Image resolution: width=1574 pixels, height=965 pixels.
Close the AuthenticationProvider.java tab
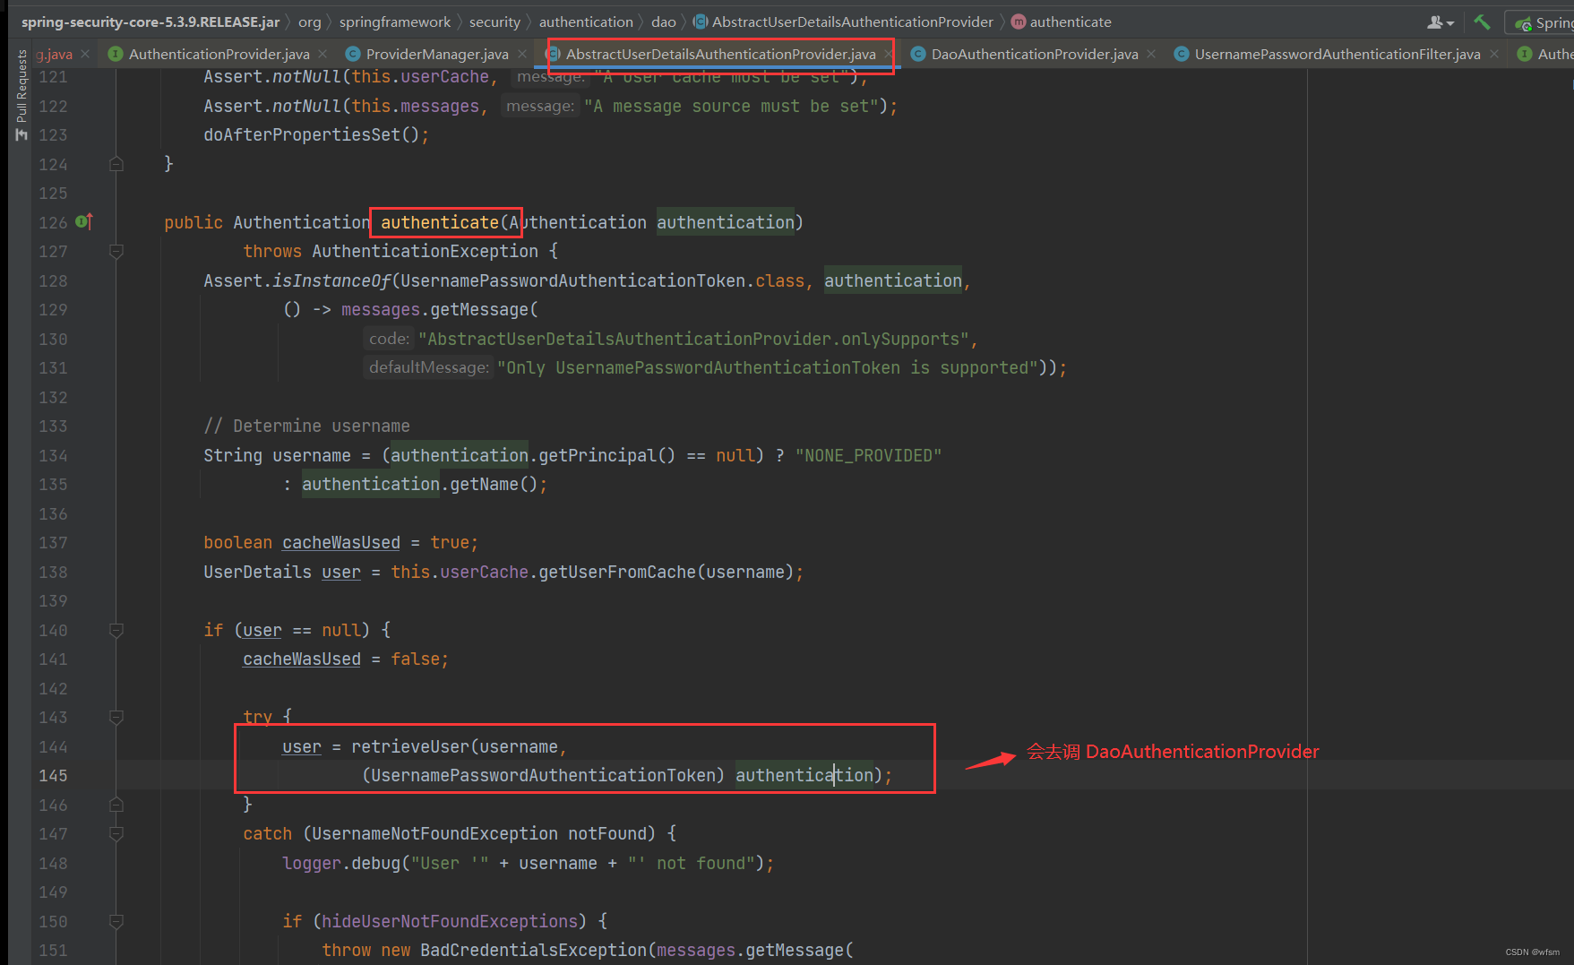coord(323,54)
